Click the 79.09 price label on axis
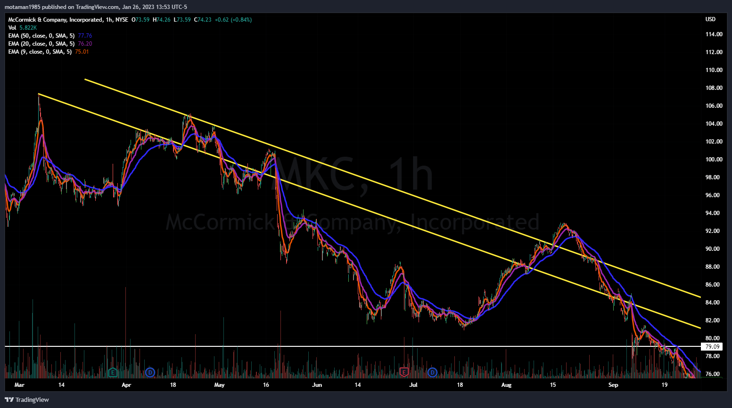732x408 pixels. [712, 347]
